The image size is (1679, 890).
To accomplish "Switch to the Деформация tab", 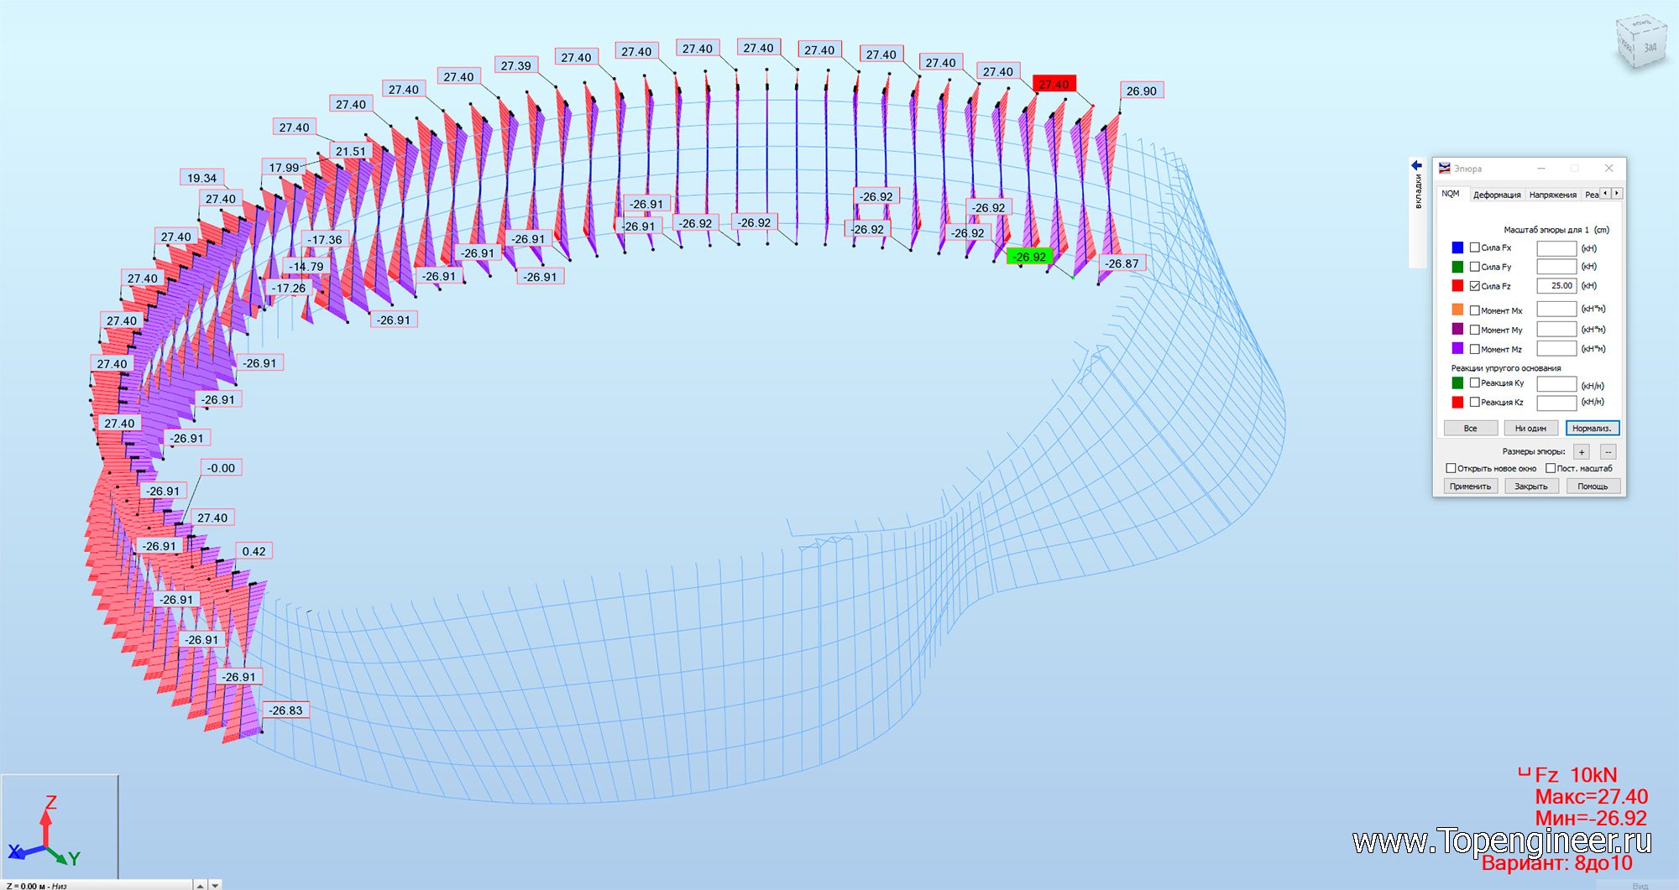I will point(1497,195).
